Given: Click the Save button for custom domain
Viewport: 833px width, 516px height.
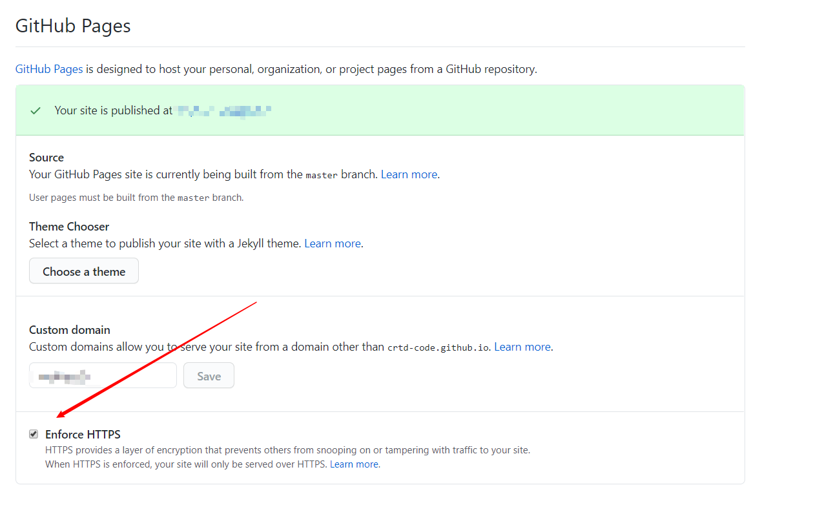Looking at the screenshot, I should 209,376.
